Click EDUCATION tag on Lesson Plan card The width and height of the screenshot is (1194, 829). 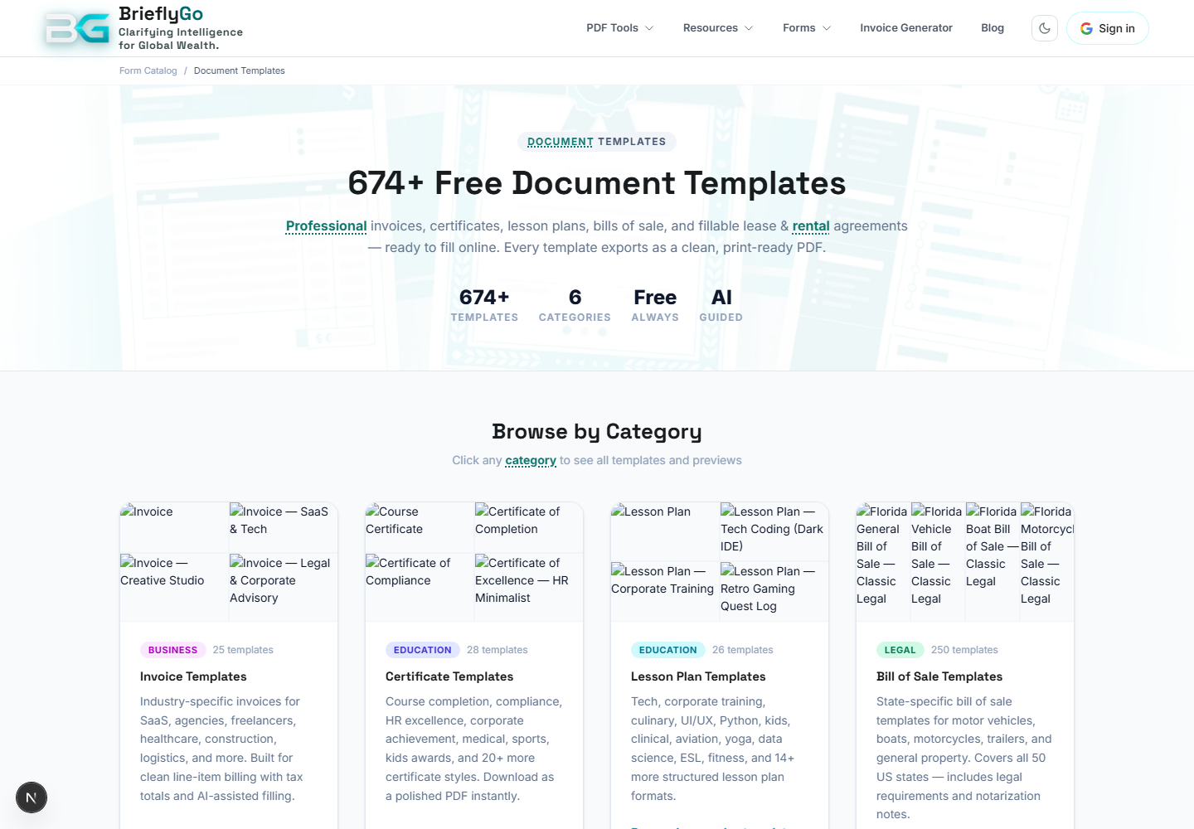(x=668, y=650)
